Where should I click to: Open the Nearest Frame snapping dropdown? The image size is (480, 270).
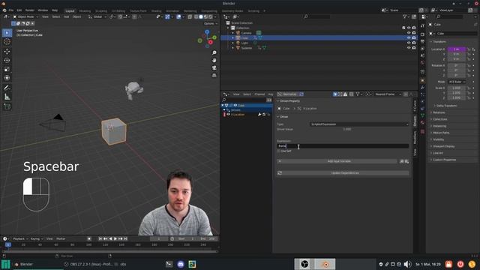[x=387, y=94]
